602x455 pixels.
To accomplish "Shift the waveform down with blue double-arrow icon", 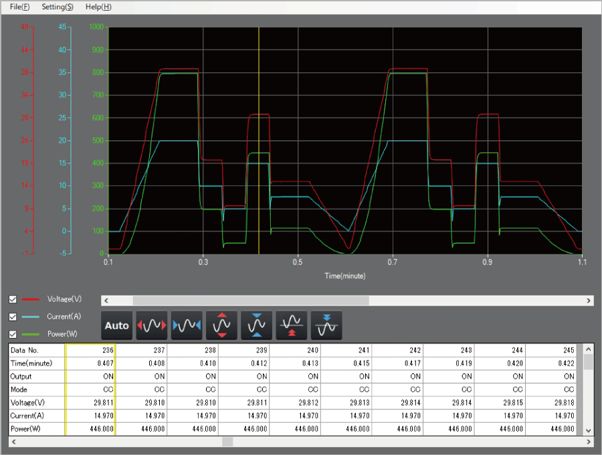I will point(326,325).
